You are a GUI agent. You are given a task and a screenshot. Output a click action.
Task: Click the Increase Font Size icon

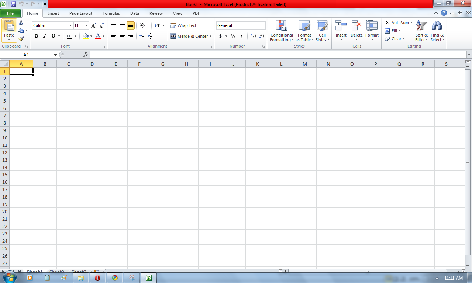coord(94,25)
